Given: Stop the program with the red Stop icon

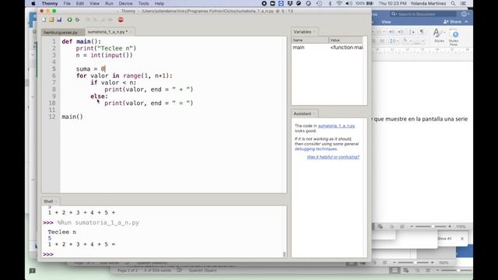Looking at the screenshot, I should click(x=121, y=19).
